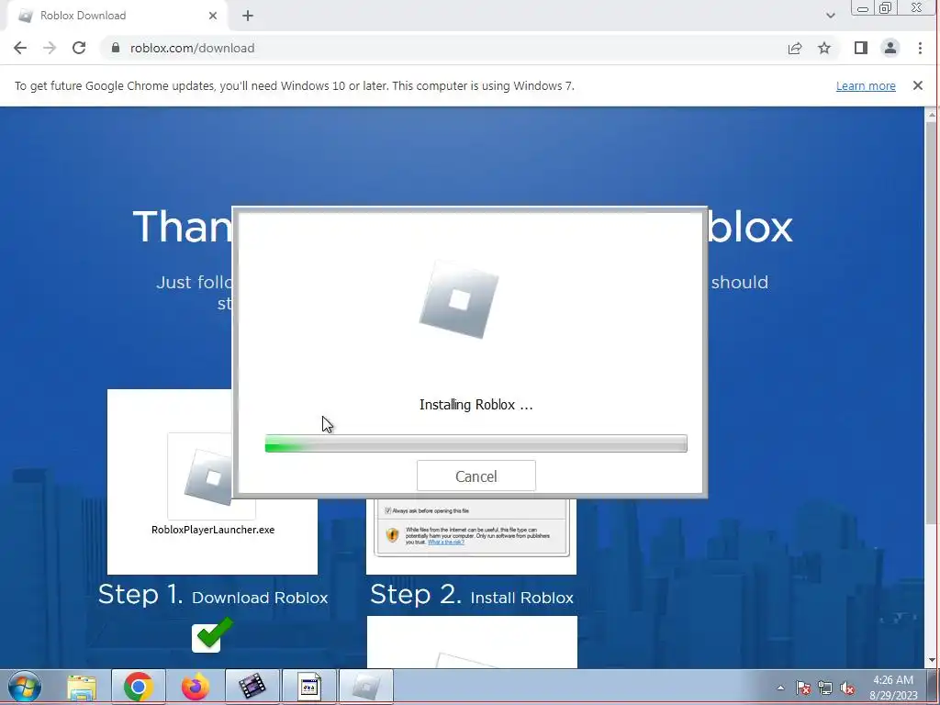Open film clapper app in taskbar

[252, 687]
